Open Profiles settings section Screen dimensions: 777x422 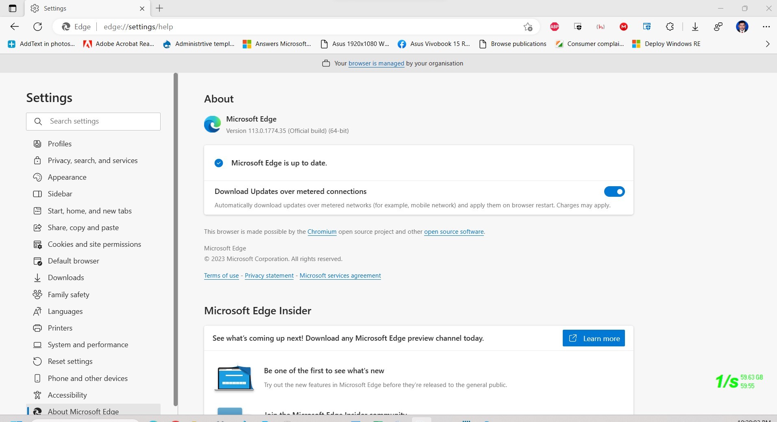tap(93, 144)
